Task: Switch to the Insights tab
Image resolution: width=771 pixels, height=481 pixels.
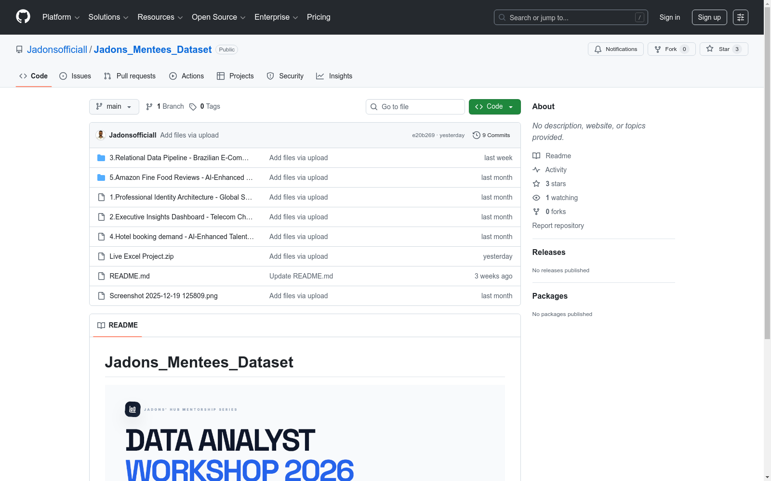Action: (334, 76)
